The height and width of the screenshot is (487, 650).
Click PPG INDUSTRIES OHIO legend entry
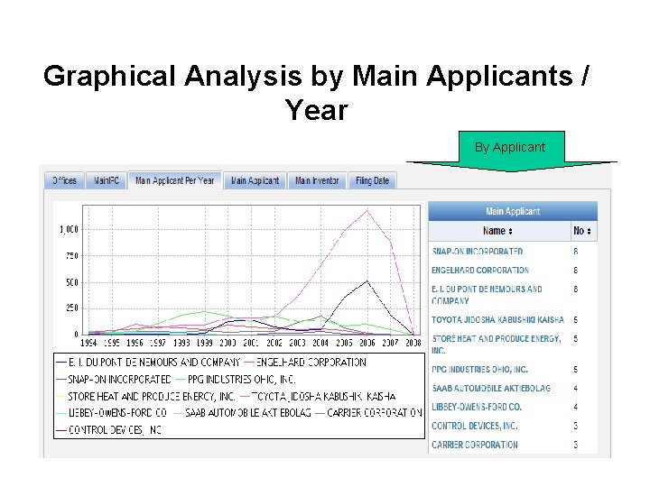[236, 380]
